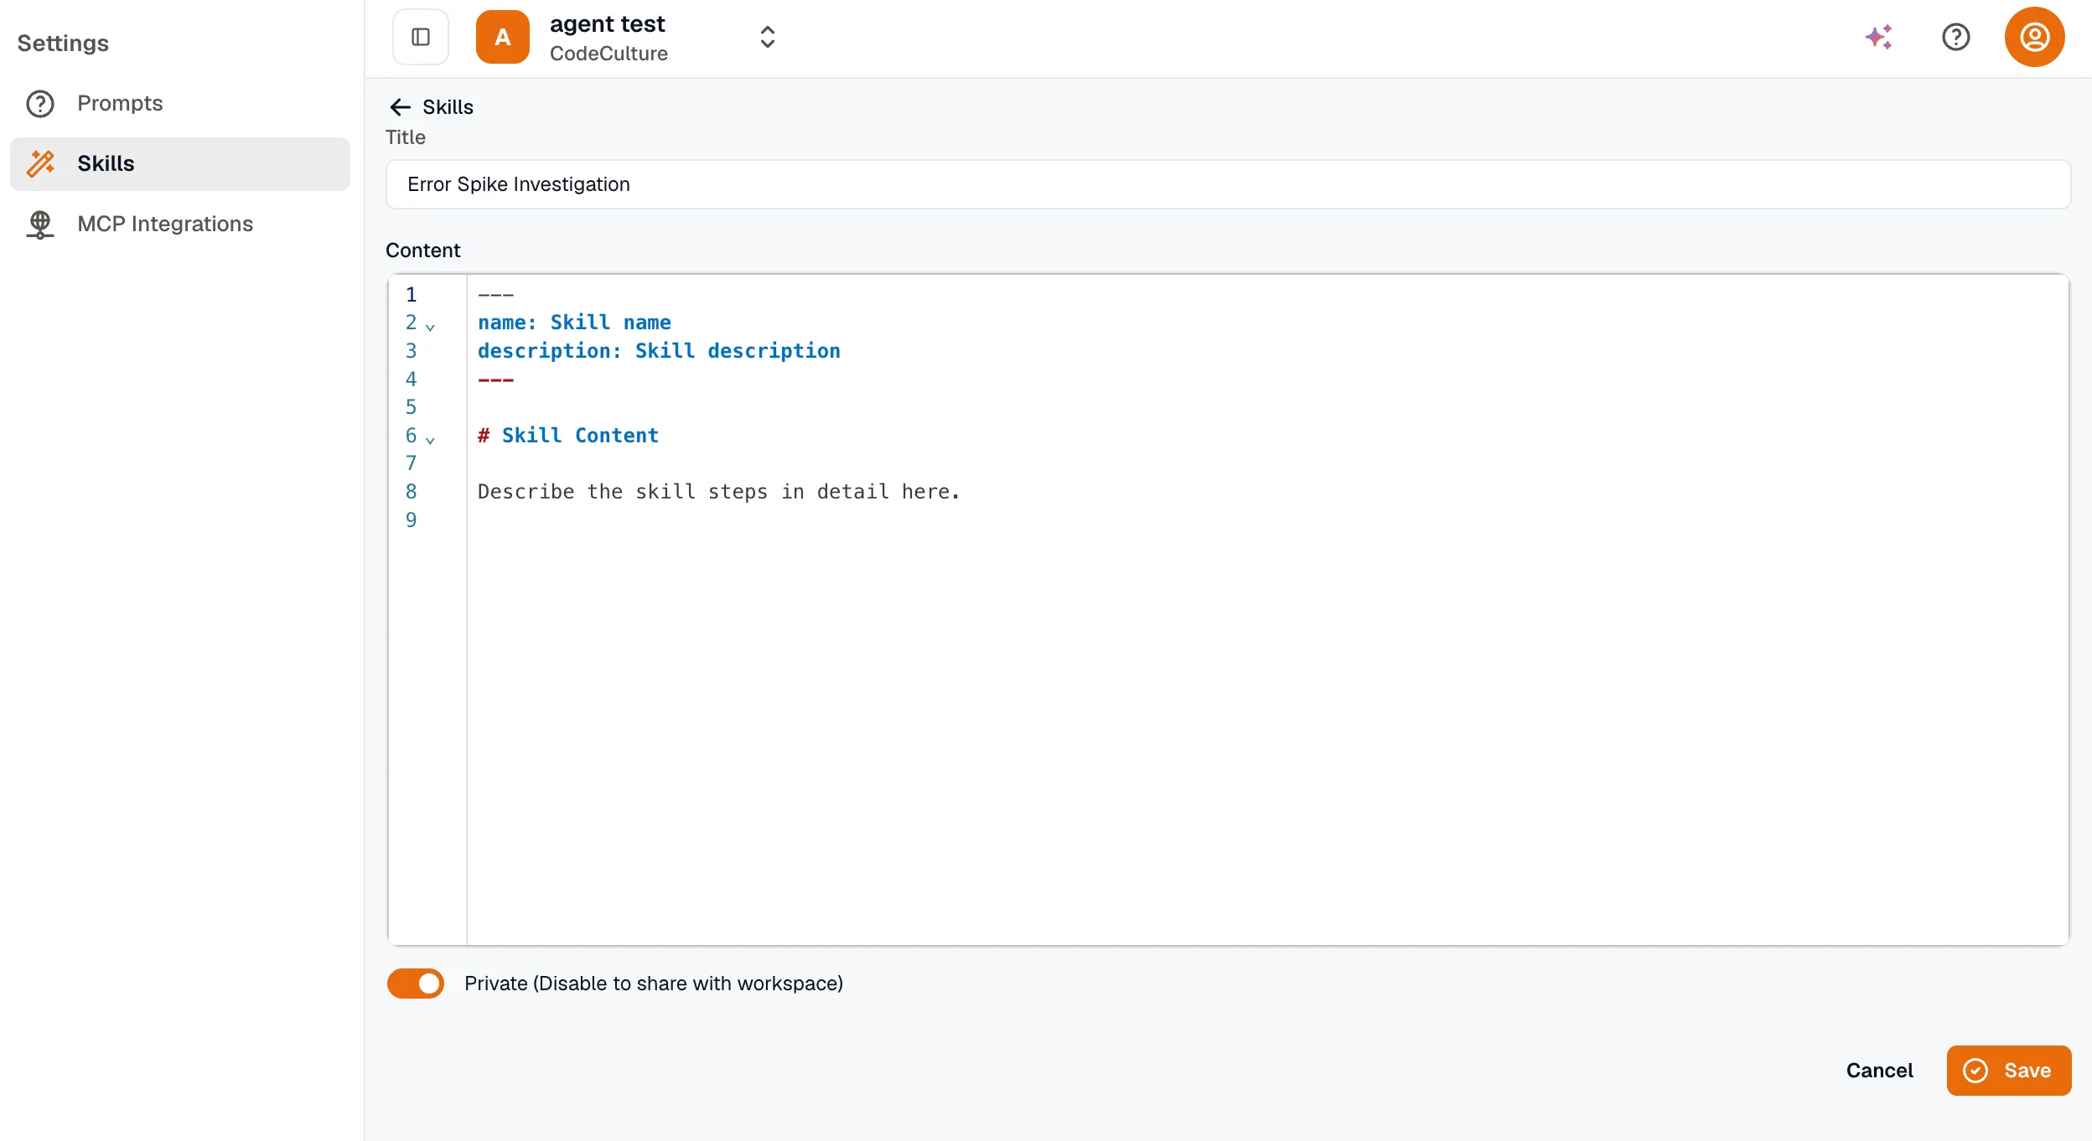Open MCP Integrations settings section
2092x1141 pixels.
coord(180,224)
